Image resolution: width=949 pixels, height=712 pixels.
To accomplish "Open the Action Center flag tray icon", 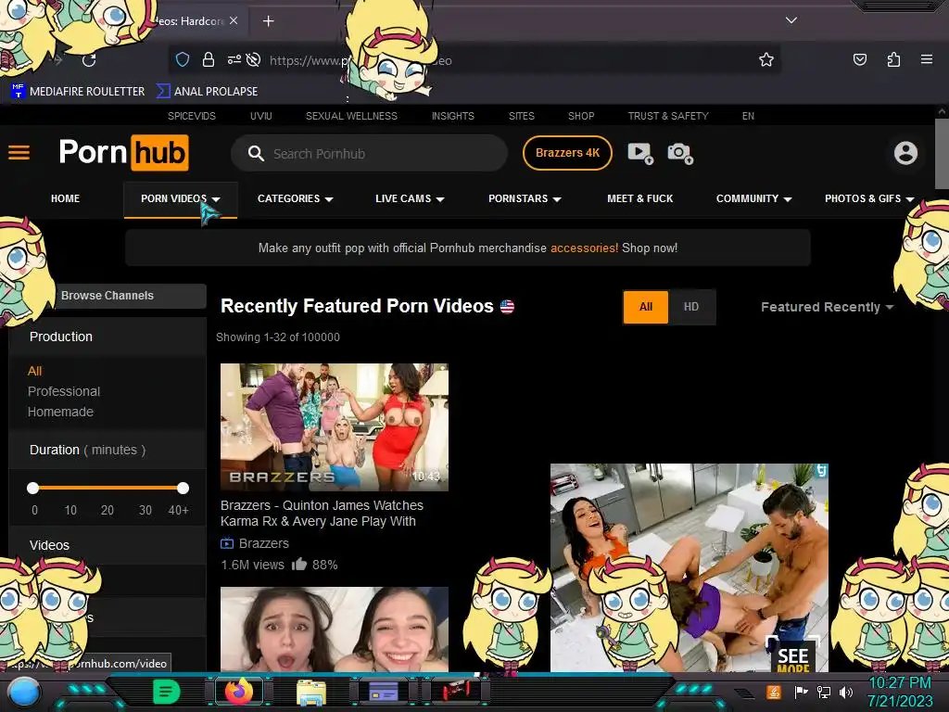I will [x=801, y=692].
